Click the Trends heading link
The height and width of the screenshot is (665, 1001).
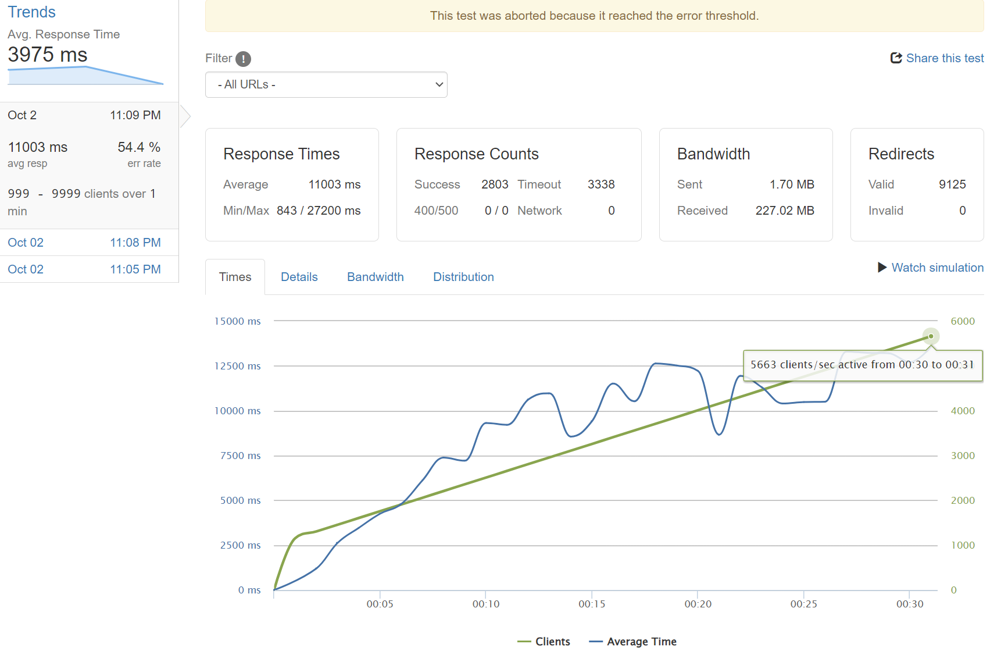tap(31, 12)
